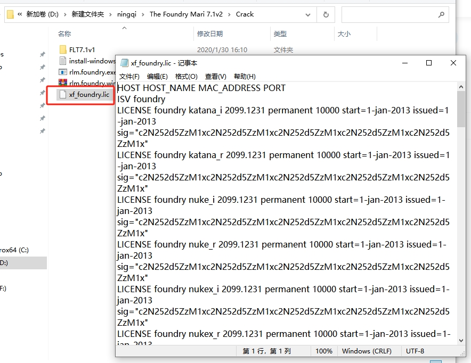Click the Notepad vertical scrollbar thumb
Viewport: 471px width, 363px height.
coord(461,109)
